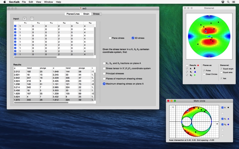Viewport: 239px width, 149px height.
Task: Click the highlighted point on the Mohr circle plot
Action: pyautogui.click(x=188, y=110)
